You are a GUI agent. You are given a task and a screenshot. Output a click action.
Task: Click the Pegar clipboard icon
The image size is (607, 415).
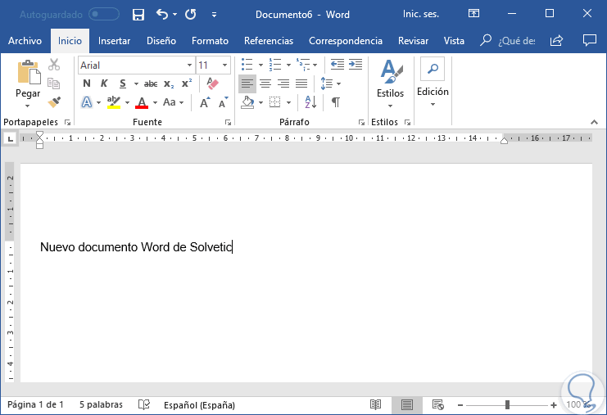[x=28, y=72]
